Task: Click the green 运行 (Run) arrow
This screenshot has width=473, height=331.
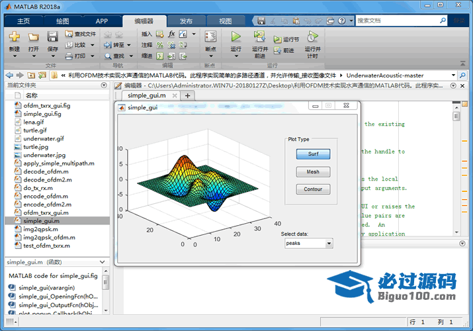Action: coord(236,36)
